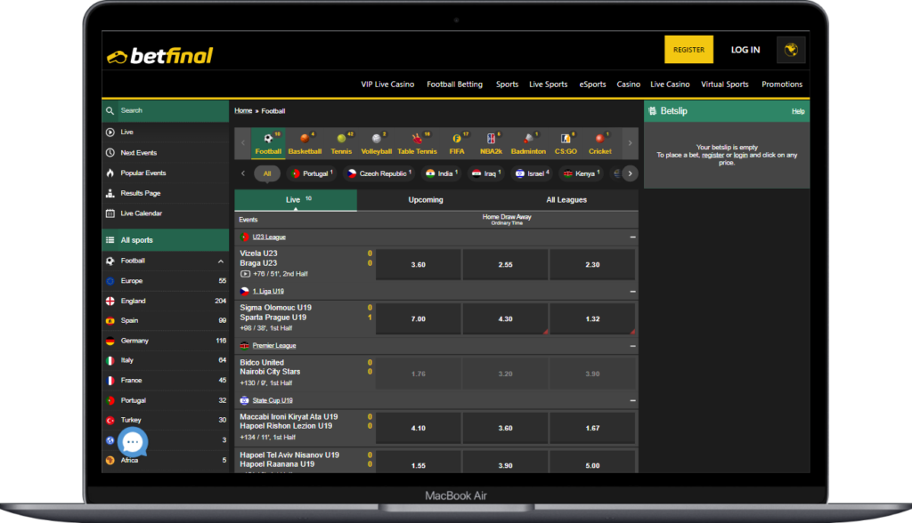912x523 pixels.
Task: Switch to the Upcoming tab
Action: click(x=426, y=200)
